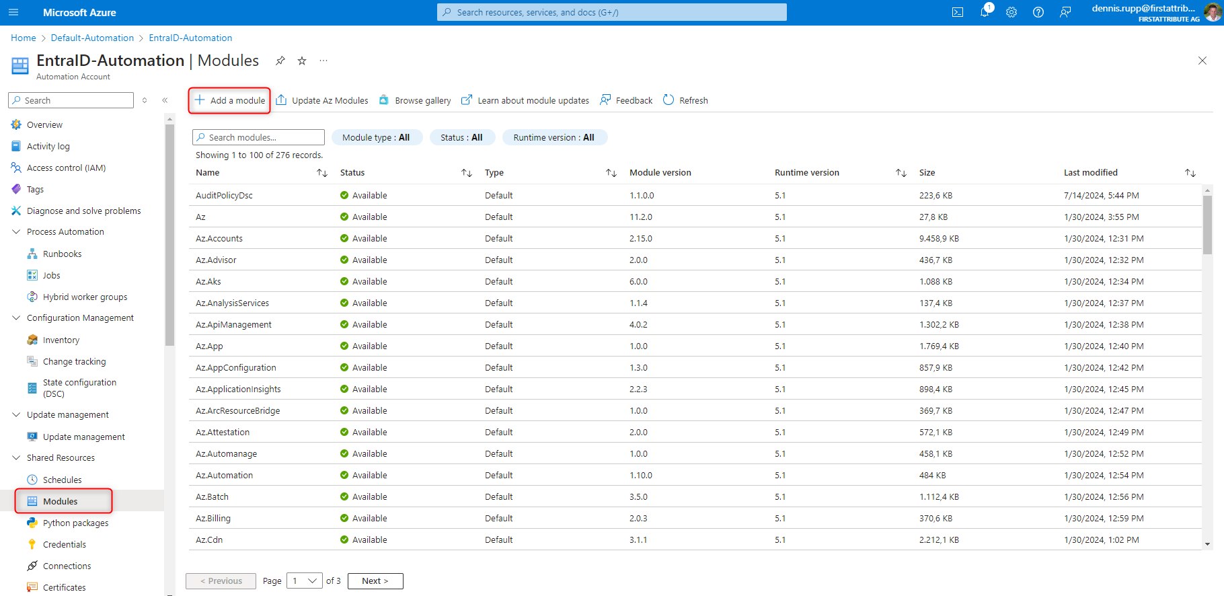Image resolution: width=1224 pixels, height=596 pixels.
Task: Open the page number dropdown
Action: click(305, 581)
